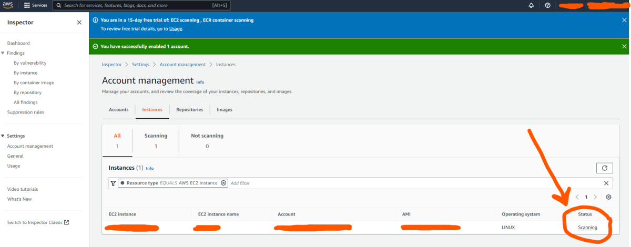631x247 pixels.
Task: Open Info next to Instances heading
Action: [x=149, y=168]
